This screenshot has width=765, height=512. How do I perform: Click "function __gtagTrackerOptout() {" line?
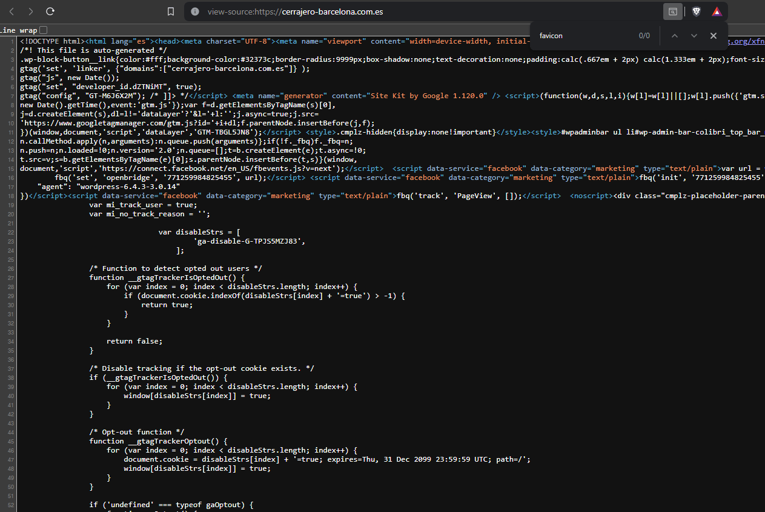click(x=158, y=441)
